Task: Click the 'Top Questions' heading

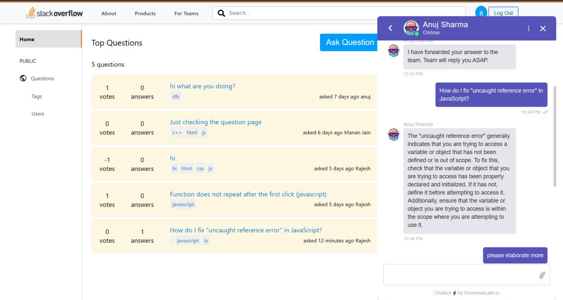Action: point(117,43)
